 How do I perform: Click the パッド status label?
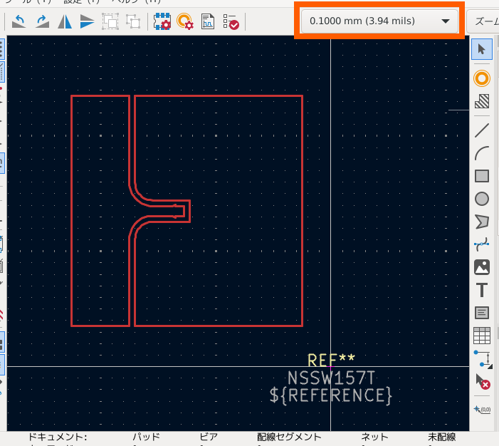click(x=147, y=437)
